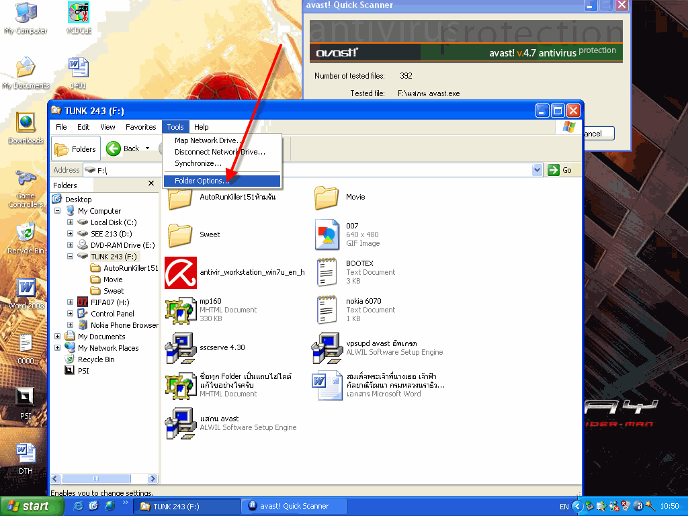Open the Help menu
Viewport: 688px width, 516px height.
[x=202, y=127]
